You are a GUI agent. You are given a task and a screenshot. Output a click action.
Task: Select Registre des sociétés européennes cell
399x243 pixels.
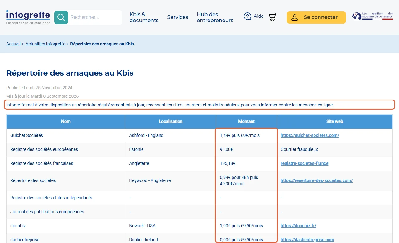click(66, 150)
